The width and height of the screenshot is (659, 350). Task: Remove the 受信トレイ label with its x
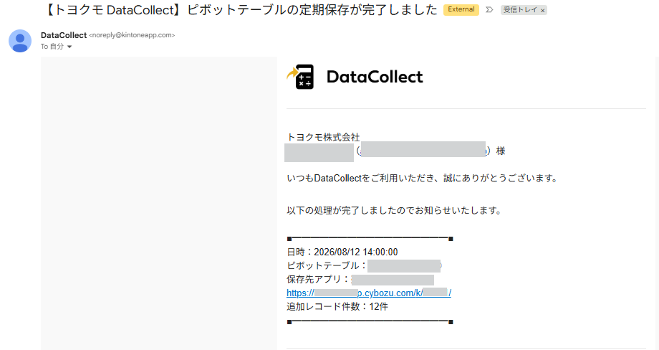point(542,11)
